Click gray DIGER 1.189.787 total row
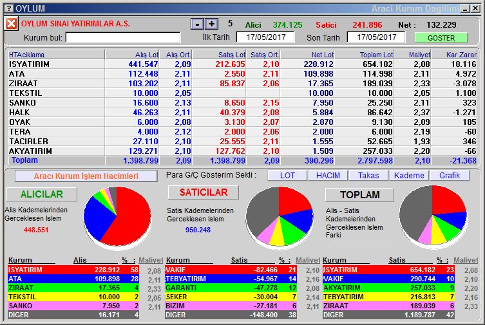485x325 pixels. pyautogui.click(x=388, y=315)
